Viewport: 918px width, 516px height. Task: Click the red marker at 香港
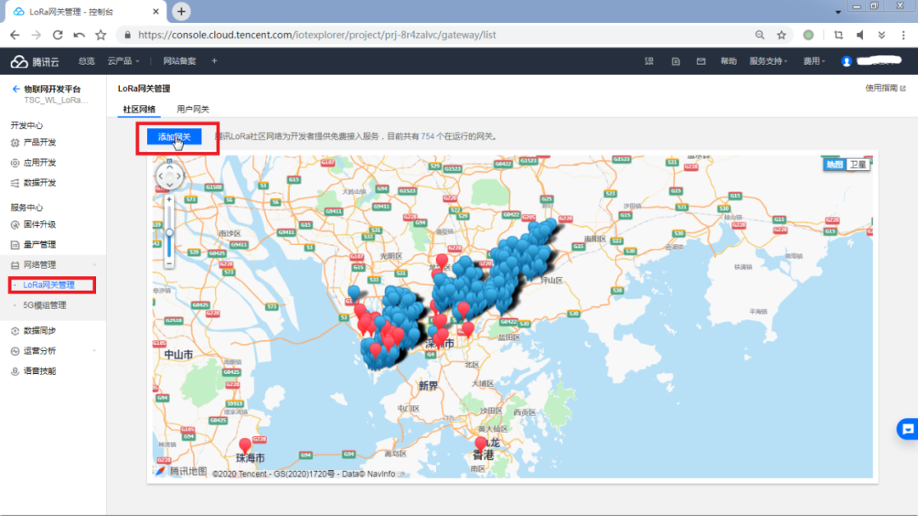point(481,445)
